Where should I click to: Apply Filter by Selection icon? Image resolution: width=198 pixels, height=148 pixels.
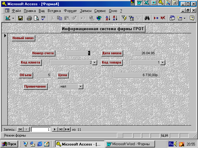point(124,18)
